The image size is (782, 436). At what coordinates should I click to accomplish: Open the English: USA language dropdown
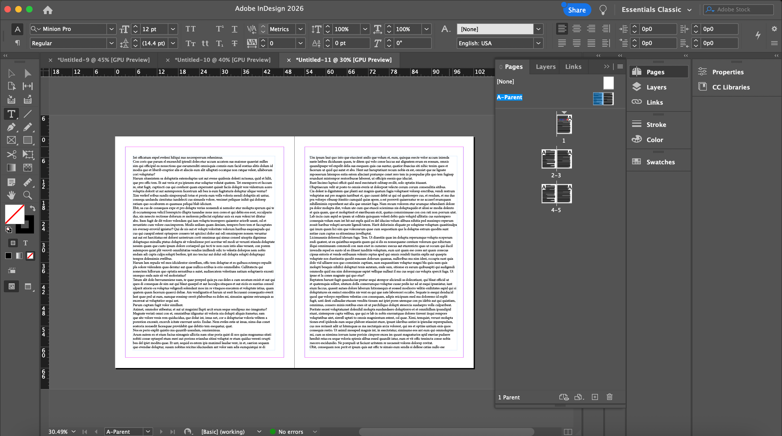coord(538,43)
